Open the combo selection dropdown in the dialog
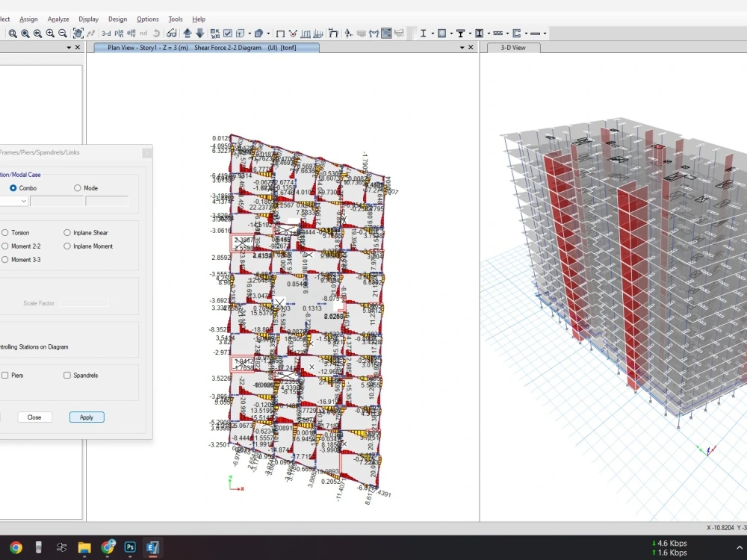The height and width of the screenshot is (560, 747). (x=24, y=201)
